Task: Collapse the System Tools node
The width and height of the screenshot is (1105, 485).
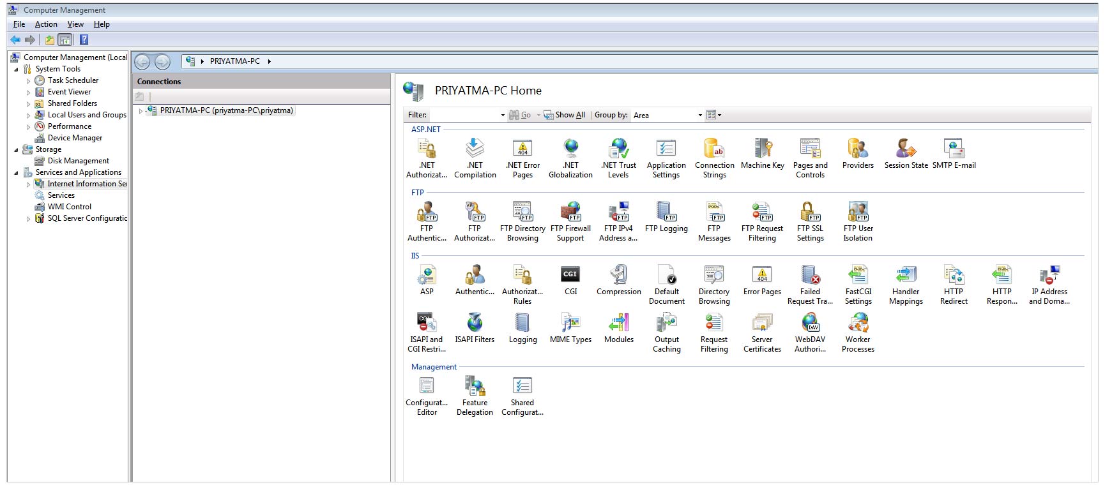Action: click(16, 70)
